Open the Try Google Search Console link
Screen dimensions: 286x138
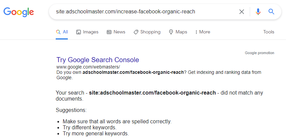pyautogui.click(x=98, y=60)
